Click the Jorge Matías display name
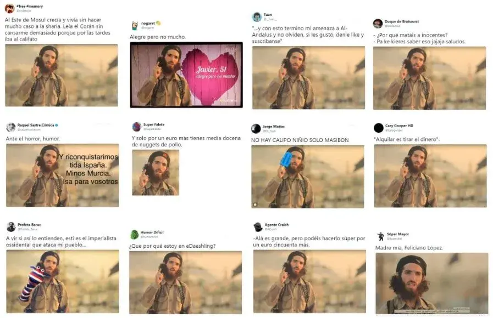493x318 pixels. tap(273, 127)
